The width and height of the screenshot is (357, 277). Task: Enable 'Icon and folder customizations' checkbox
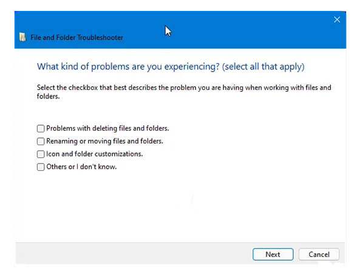click(41, 154)
